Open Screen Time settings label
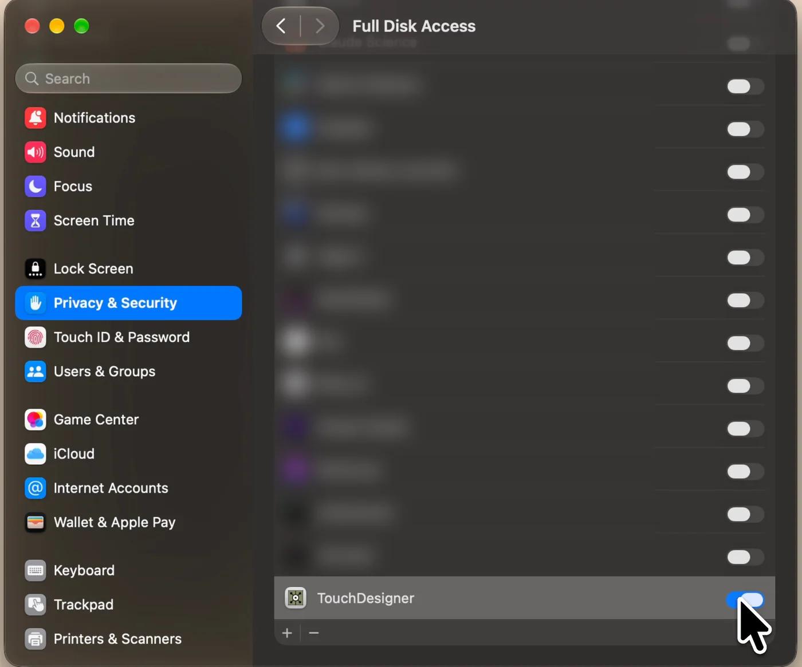The height and width of the screenshot is (667, 802). (94, 221)
